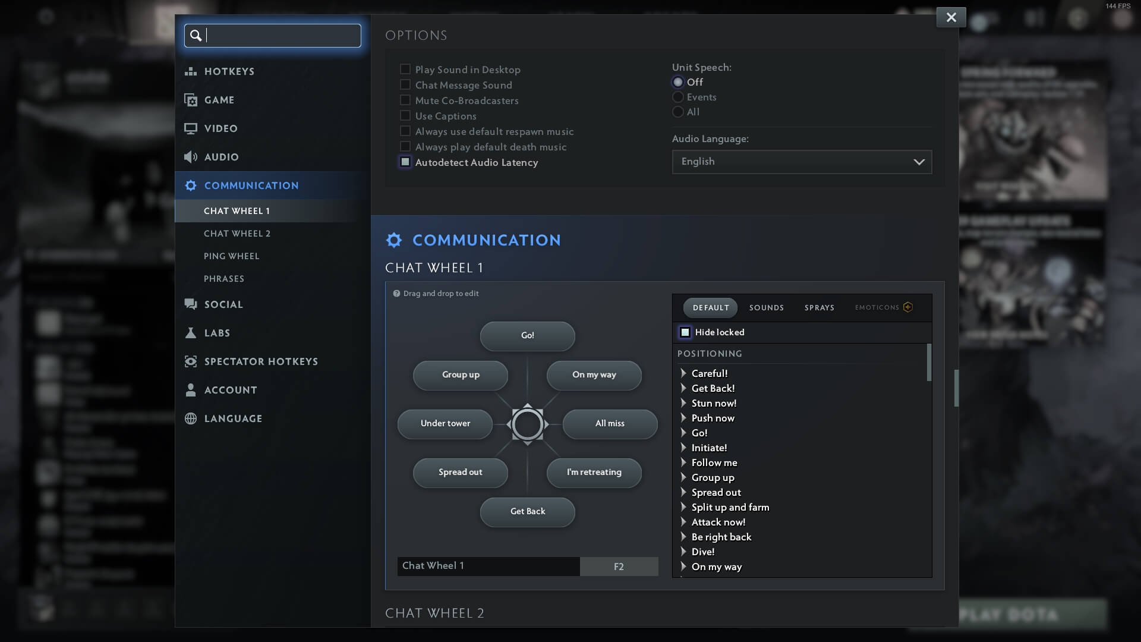Click the F2 Chat Wheel 1 keybind
This screenshot has height=642, width=1141.
point(619,567)
